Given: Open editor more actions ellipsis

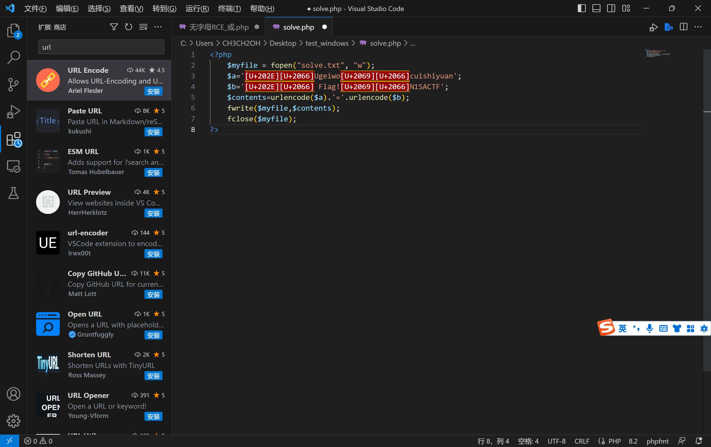Looking at the screenshot, I should [x=698, y=27].
